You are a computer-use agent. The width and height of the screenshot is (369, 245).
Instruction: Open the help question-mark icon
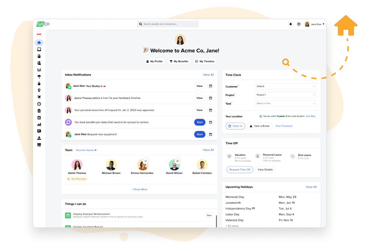(299, 24)
